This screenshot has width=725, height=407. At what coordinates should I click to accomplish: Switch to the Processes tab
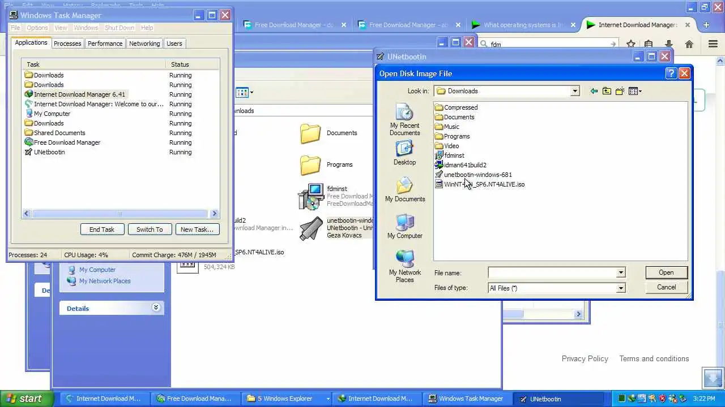67,44
